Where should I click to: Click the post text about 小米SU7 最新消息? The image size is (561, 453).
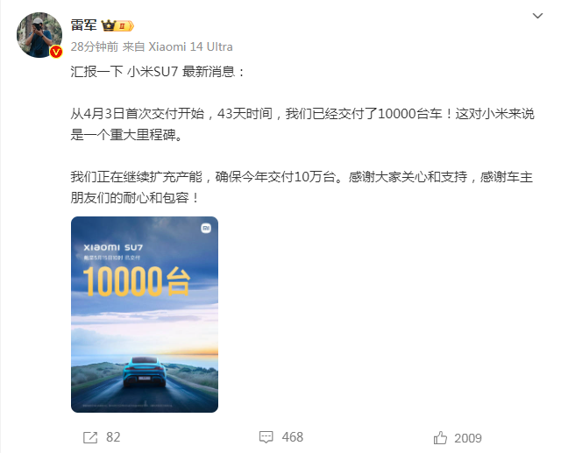click(x=158, y=72)
